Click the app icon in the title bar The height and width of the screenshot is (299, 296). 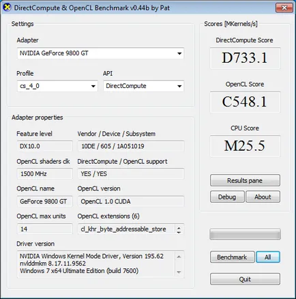7,8
